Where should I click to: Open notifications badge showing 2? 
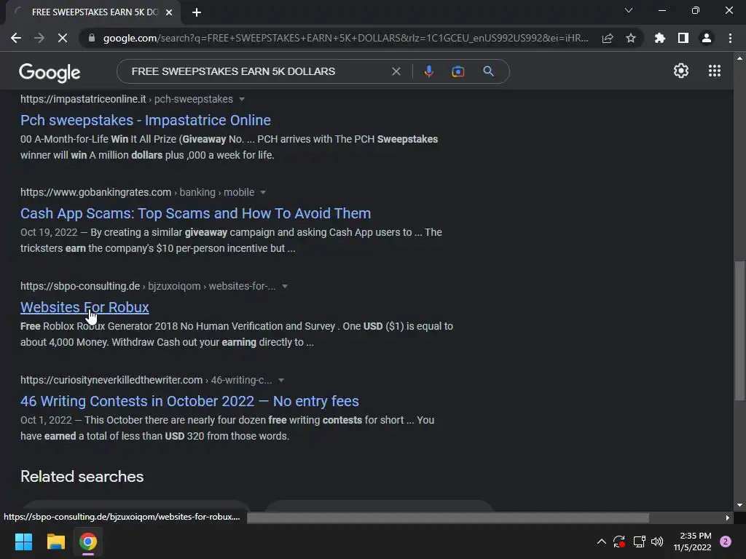pyautogui.click(x=726, y=542)
